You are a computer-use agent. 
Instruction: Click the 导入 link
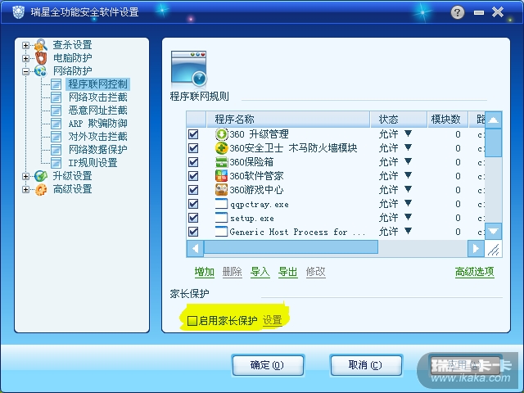point(260,272)
